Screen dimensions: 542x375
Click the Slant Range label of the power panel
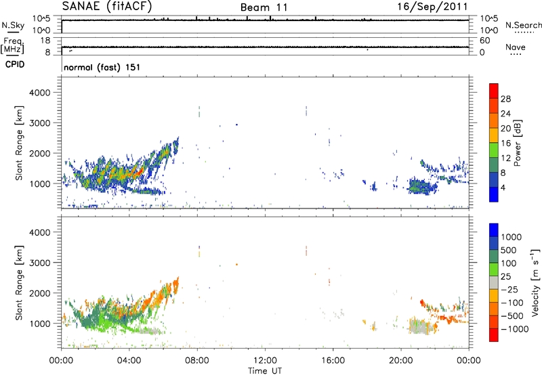coord(19,143)
